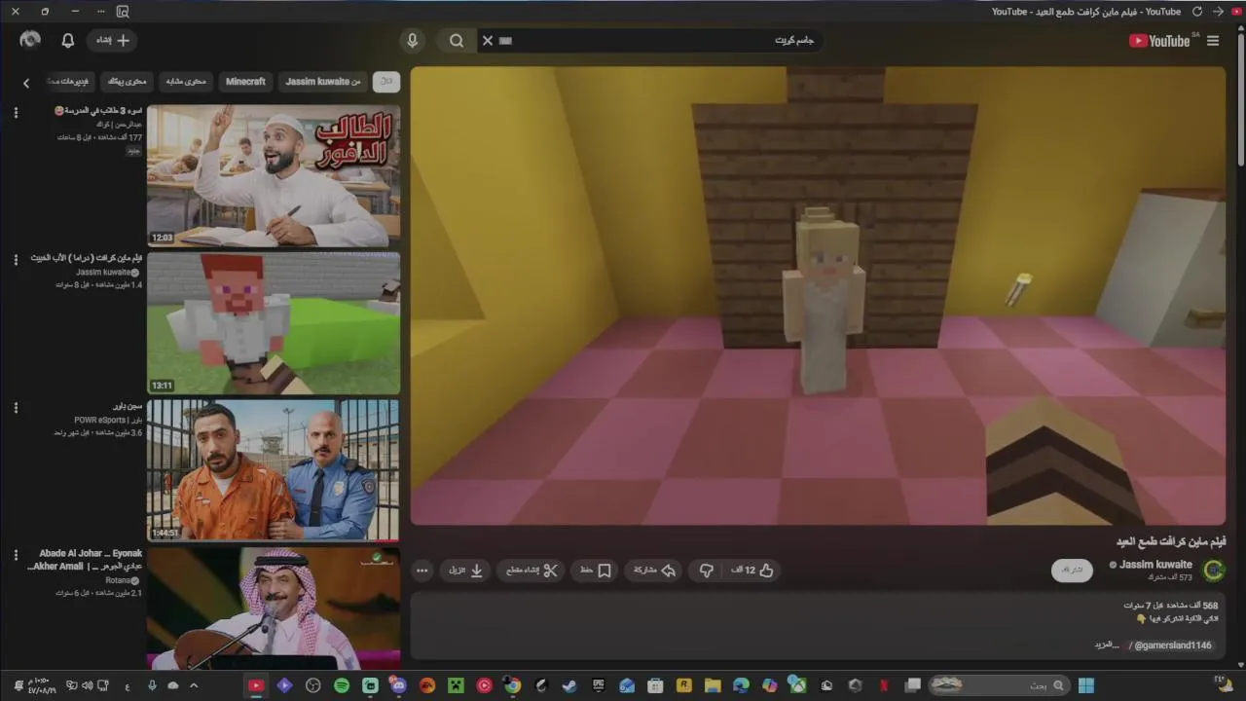This screenshot has height=701, width=1246.
Task: Show hidden tray icons chevron
Action: point(194,685)
